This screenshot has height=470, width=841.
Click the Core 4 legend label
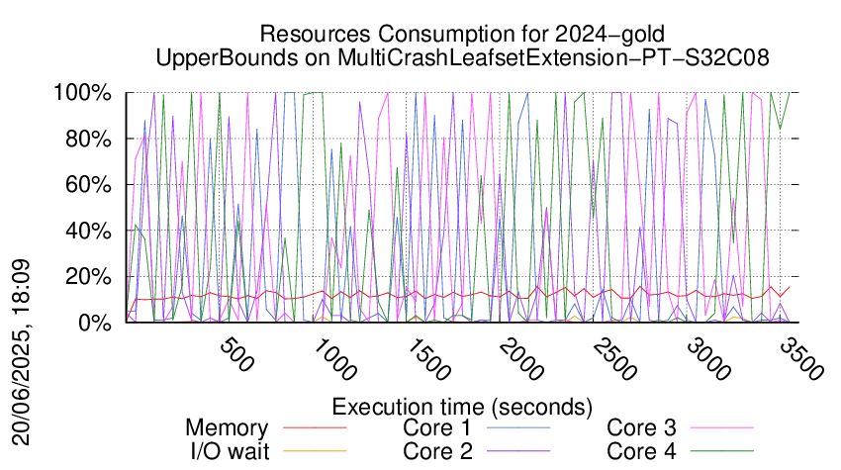[641, 451]
